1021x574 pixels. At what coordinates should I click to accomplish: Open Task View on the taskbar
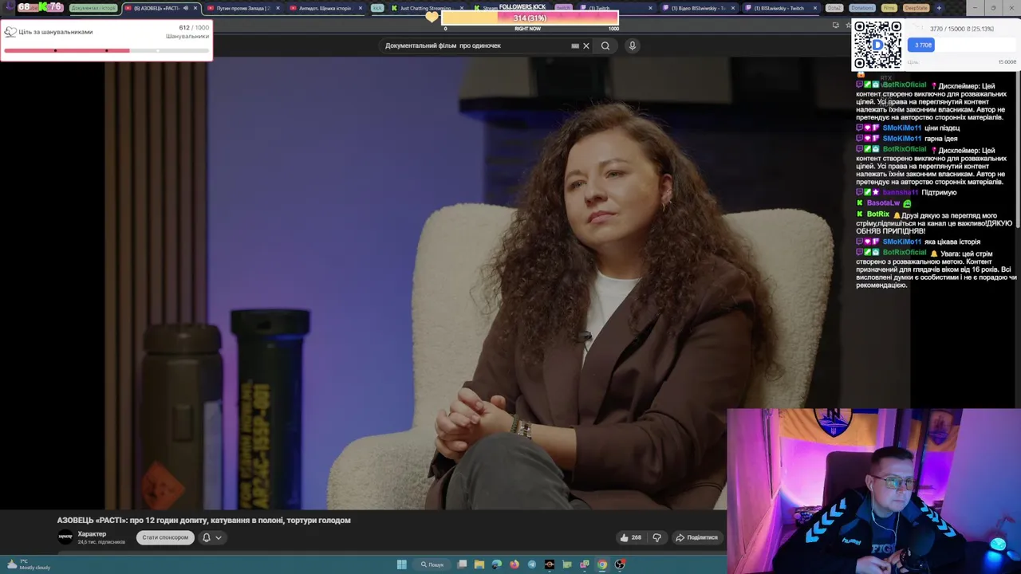pyautogui.click(x=462, y=564)
